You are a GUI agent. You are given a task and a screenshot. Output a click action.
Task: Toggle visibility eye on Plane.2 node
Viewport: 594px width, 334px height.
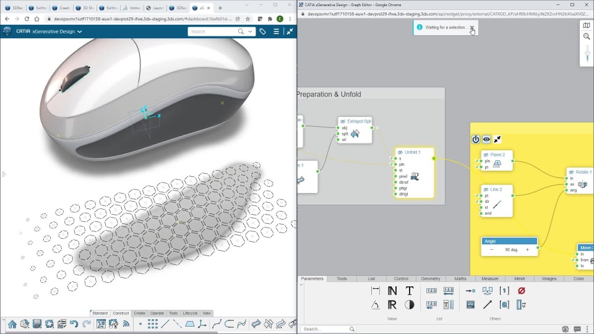(486, 155)
